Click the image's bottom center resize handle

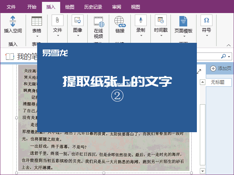pyautogui.click(x=104, y=173)
